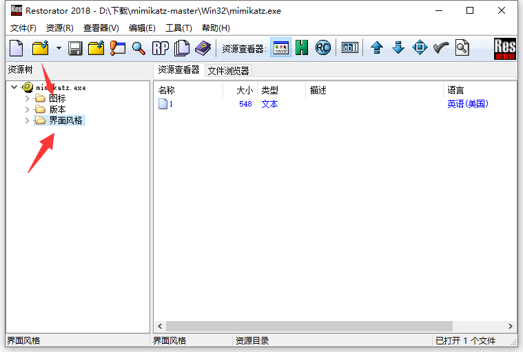Click the 英语(美国) language cell
This screenshot has width=523, height=352.
468,104
